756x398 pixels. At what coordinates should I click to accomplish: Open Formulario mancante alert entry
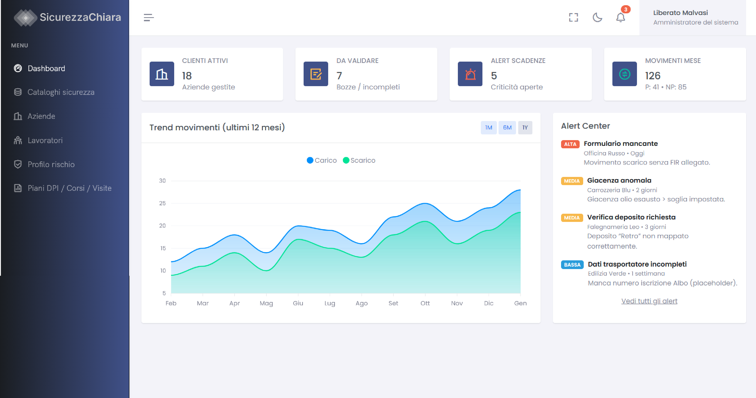620,144
